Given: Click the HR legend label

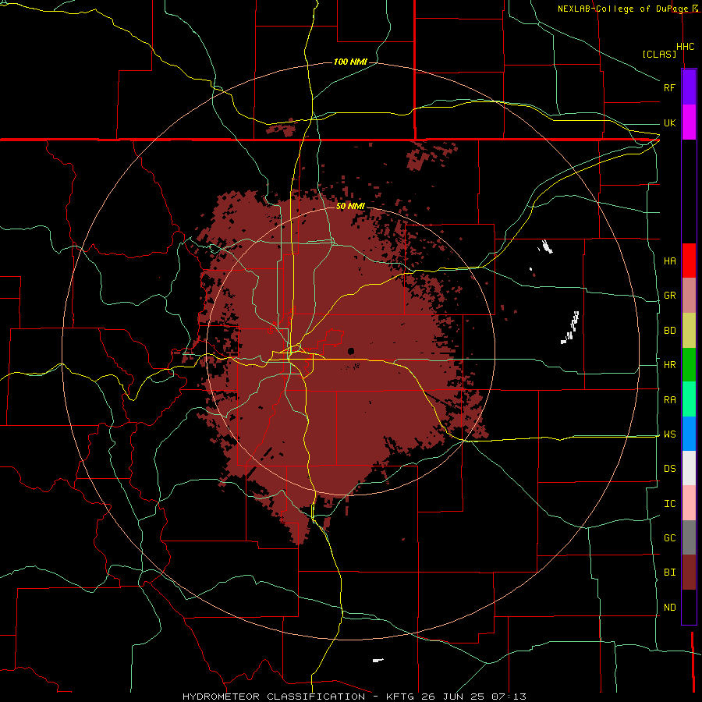Looking at the screenshot, I should 669,365.
